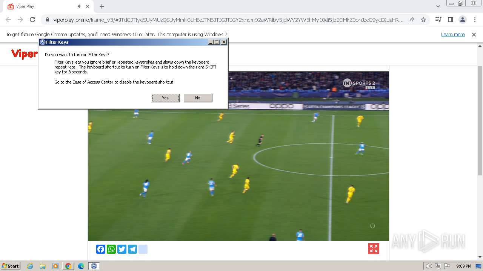Reload the current page

tap(32, 20)
